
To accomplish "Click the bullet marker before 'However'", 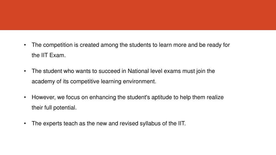I will tap(25, 97).
